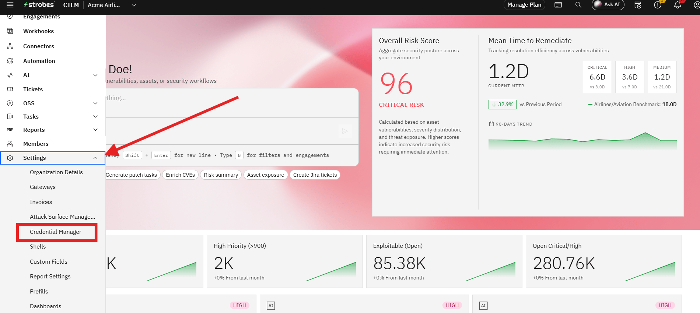This screenshot has height=313, width=700.
Task: Open Custom Fields under Settings
Action: (x=49, y=262)
